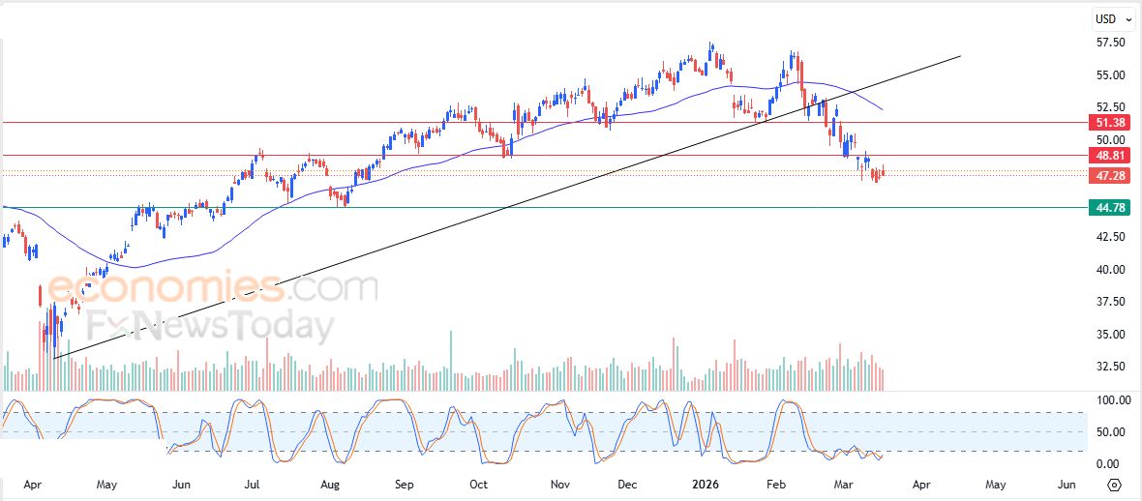Click the Oct label on time axis
The height and width of the screenshot is (501, 1142).
click(478, 484)
